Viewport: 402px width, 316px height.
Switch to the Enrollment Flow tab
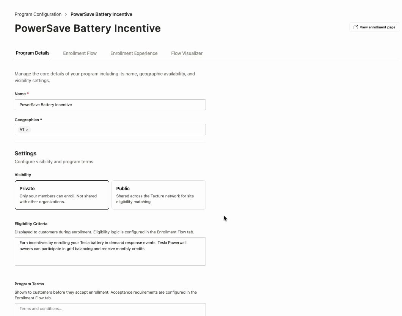coord(80,53)
